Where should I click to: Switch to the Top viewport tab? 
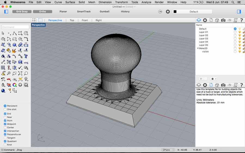(x=72, y=20)
